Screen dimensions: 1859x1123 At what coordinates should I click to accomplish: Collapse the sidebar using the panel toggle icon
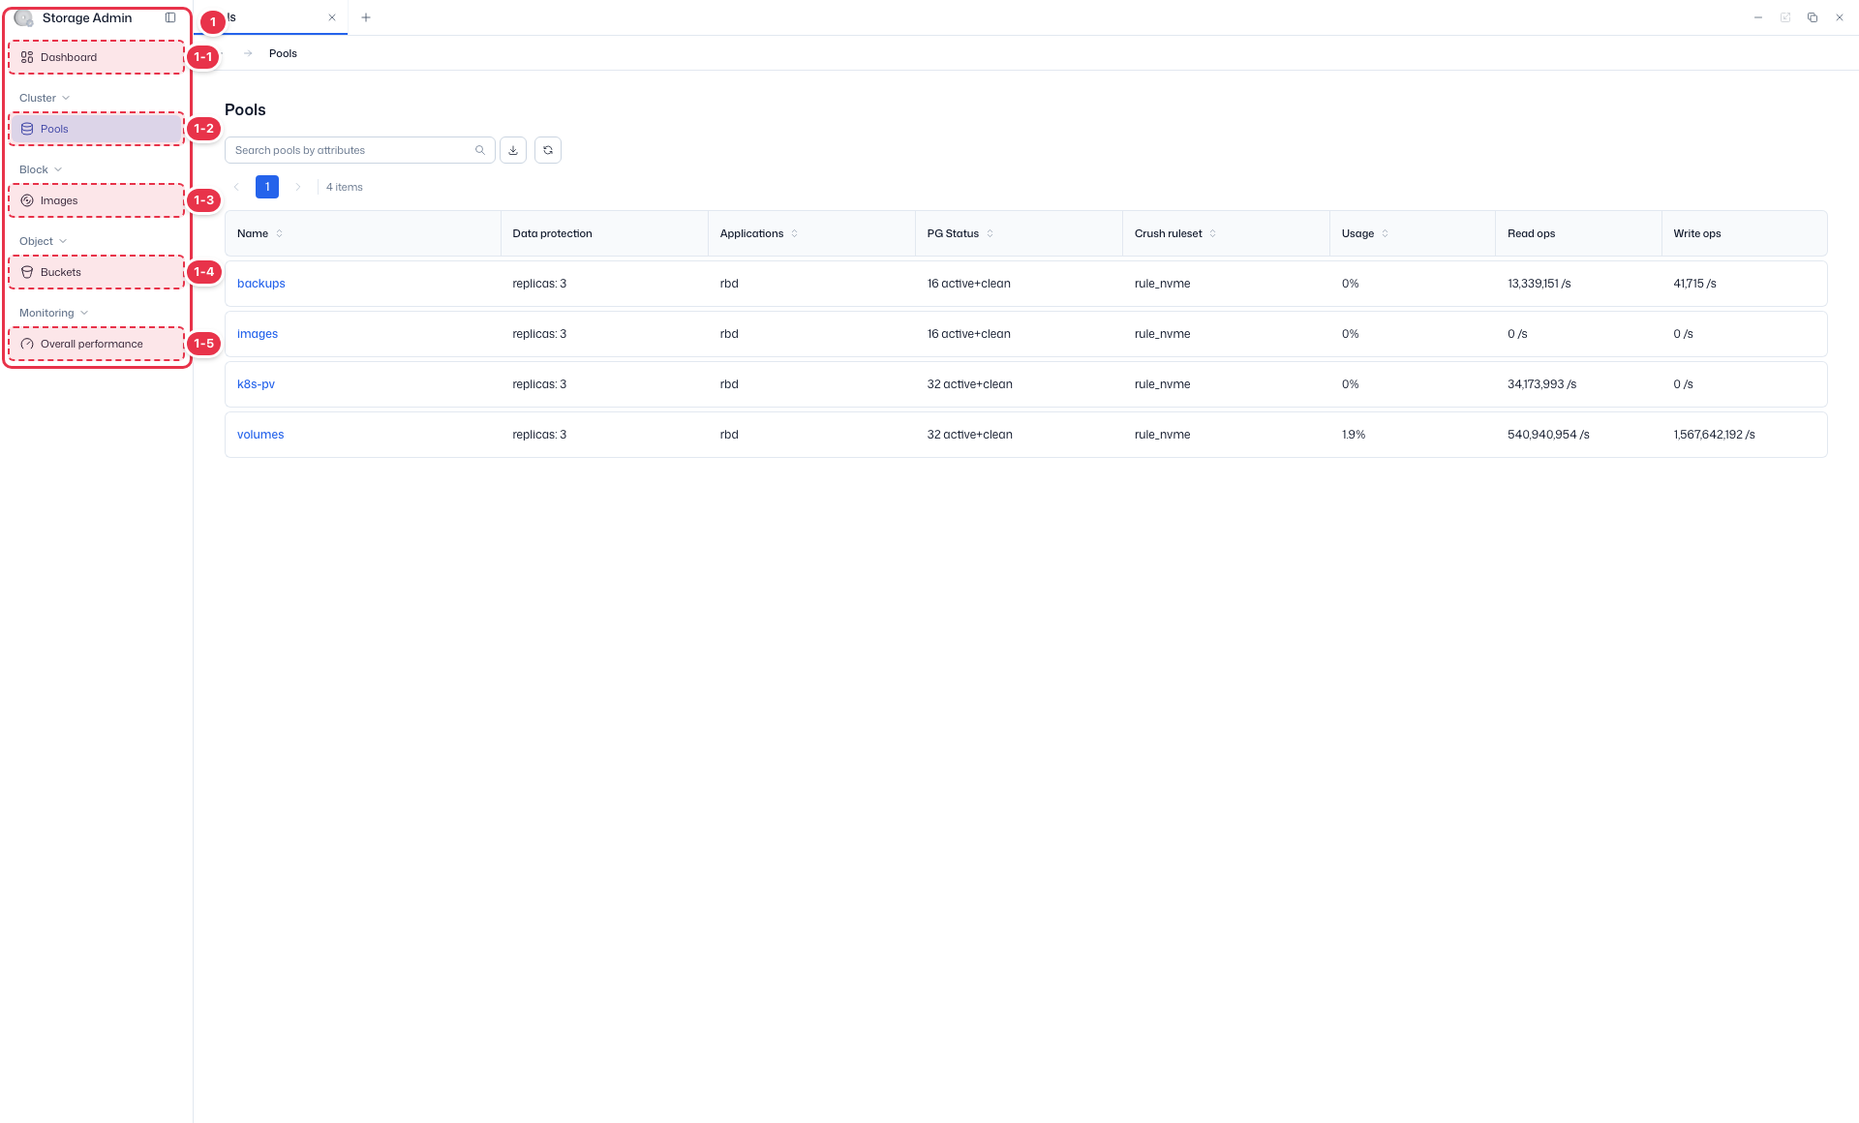pyautogui.click(x=170, y=17)
